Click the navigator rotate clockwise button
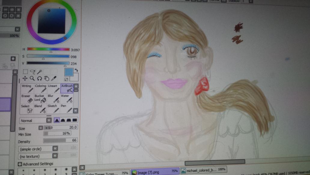This screenshot has width=310, height=175. point(11,16)
